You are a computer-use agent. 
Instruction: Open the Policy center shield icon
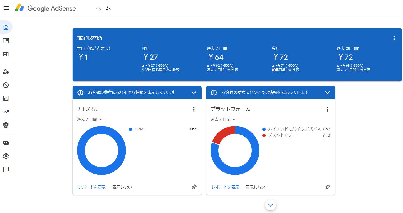click(x=6, y=125)
